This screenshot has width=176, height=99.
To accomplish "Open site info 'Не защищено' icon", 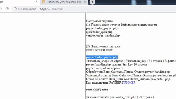I will tap(15, 9).
